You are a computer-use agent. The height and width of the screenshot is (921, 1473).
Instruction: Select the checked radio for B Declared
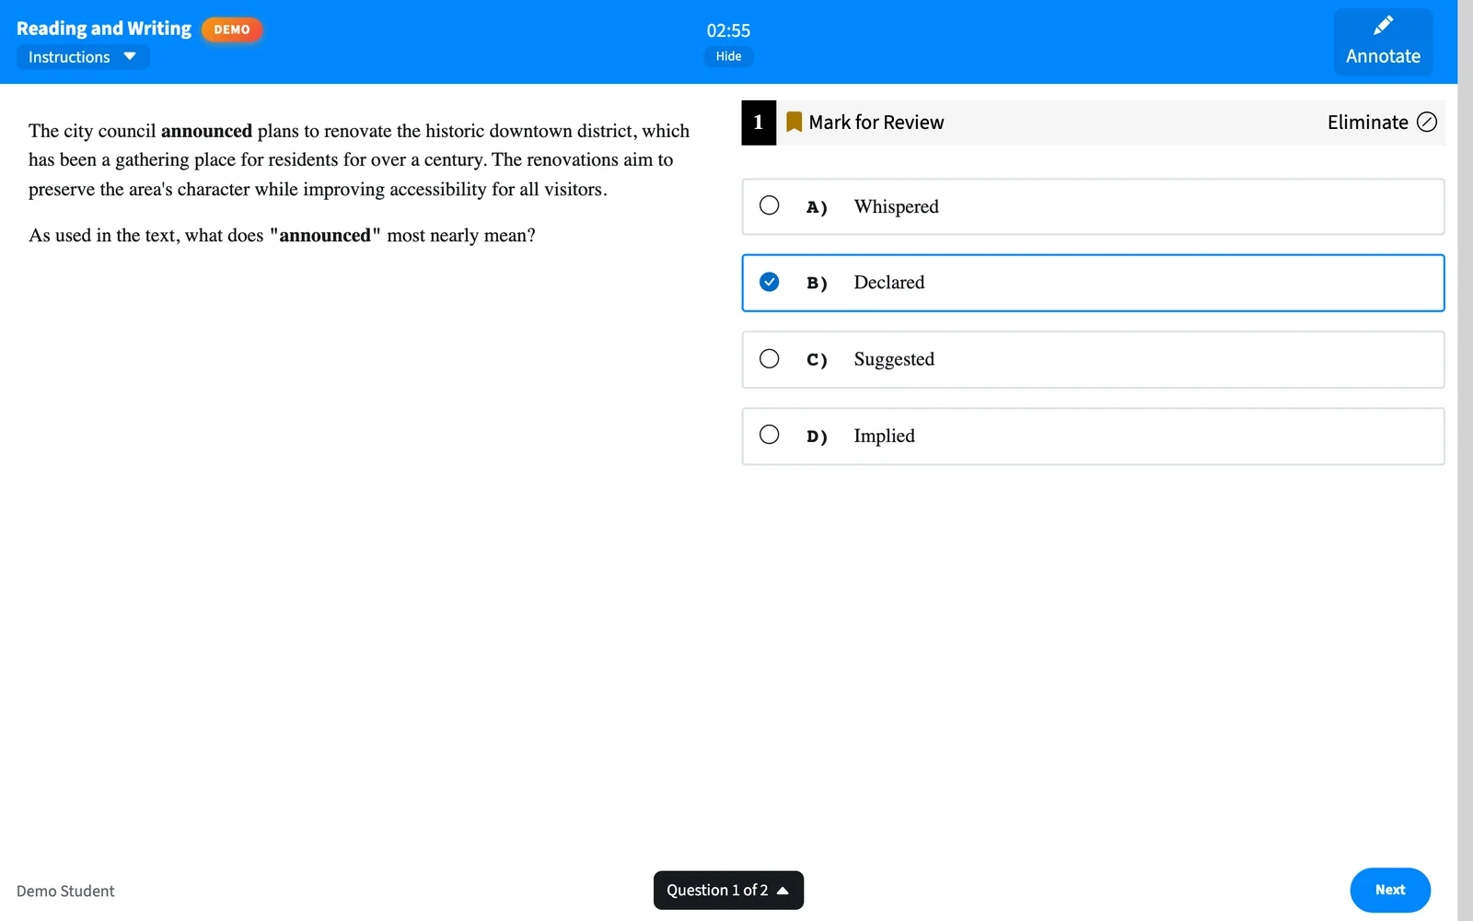[770, 282]
